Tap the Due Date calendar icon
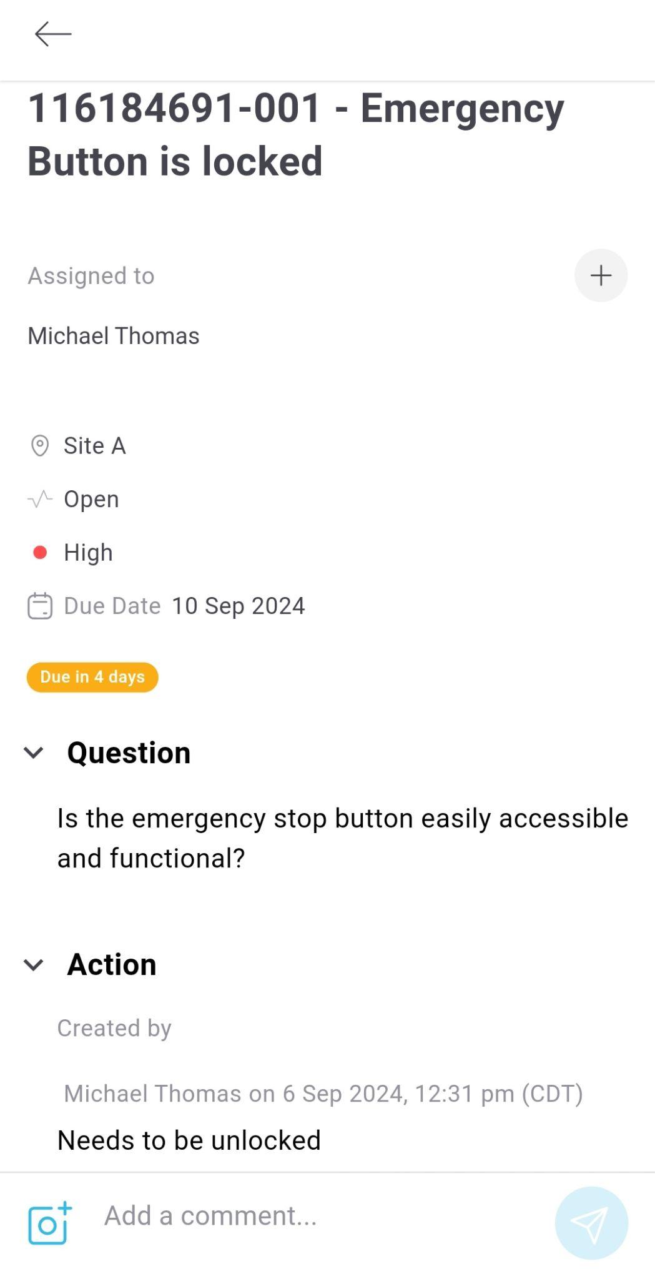Image resolution: width=655 pixels, height=1279 pixels. point(40,606)
